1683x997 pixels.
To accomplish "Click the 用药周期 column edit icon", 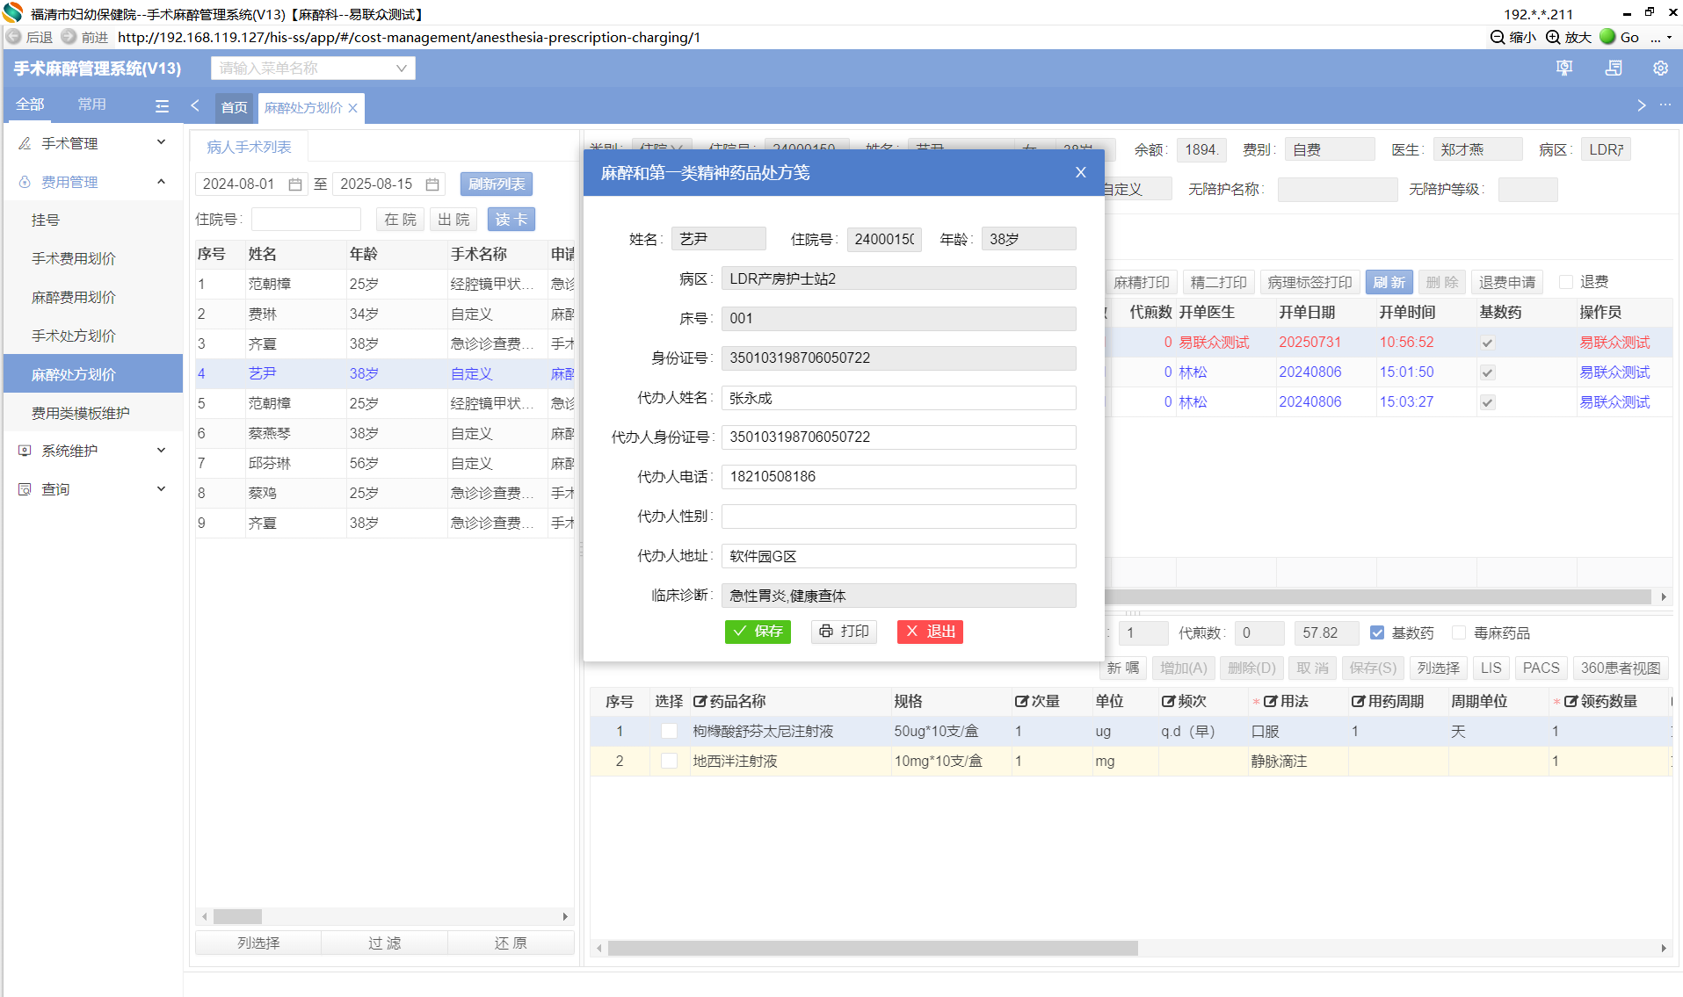I will click(1358, 702).
